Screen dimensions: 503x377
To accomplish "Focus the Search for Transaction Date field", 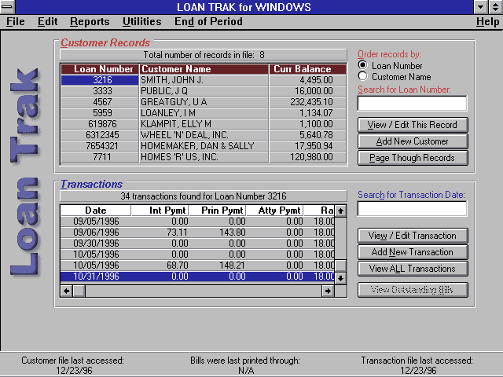I will pyautogui.click(x=412, y=208).
